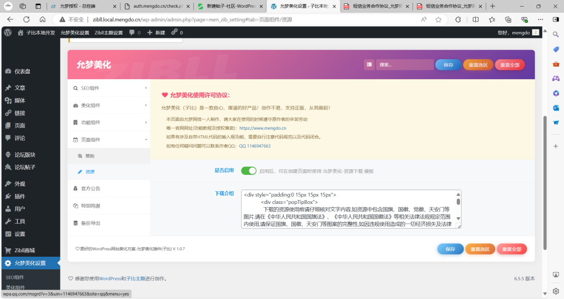Open the 仪表盘 dashboard sidebar item
564x299 pixels.
click(x=22, y=71)
